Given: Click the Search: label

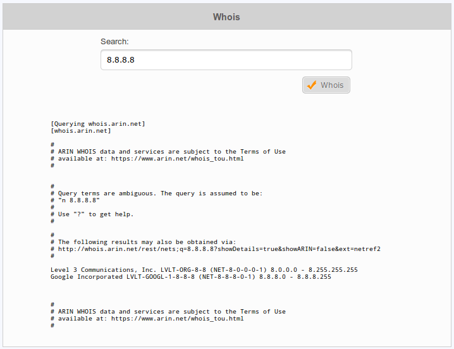Looking at the screenshot, I should tap(114, 42).
